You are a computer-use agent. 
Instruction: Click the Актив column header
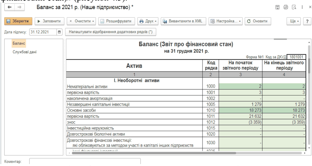(134, 66)
